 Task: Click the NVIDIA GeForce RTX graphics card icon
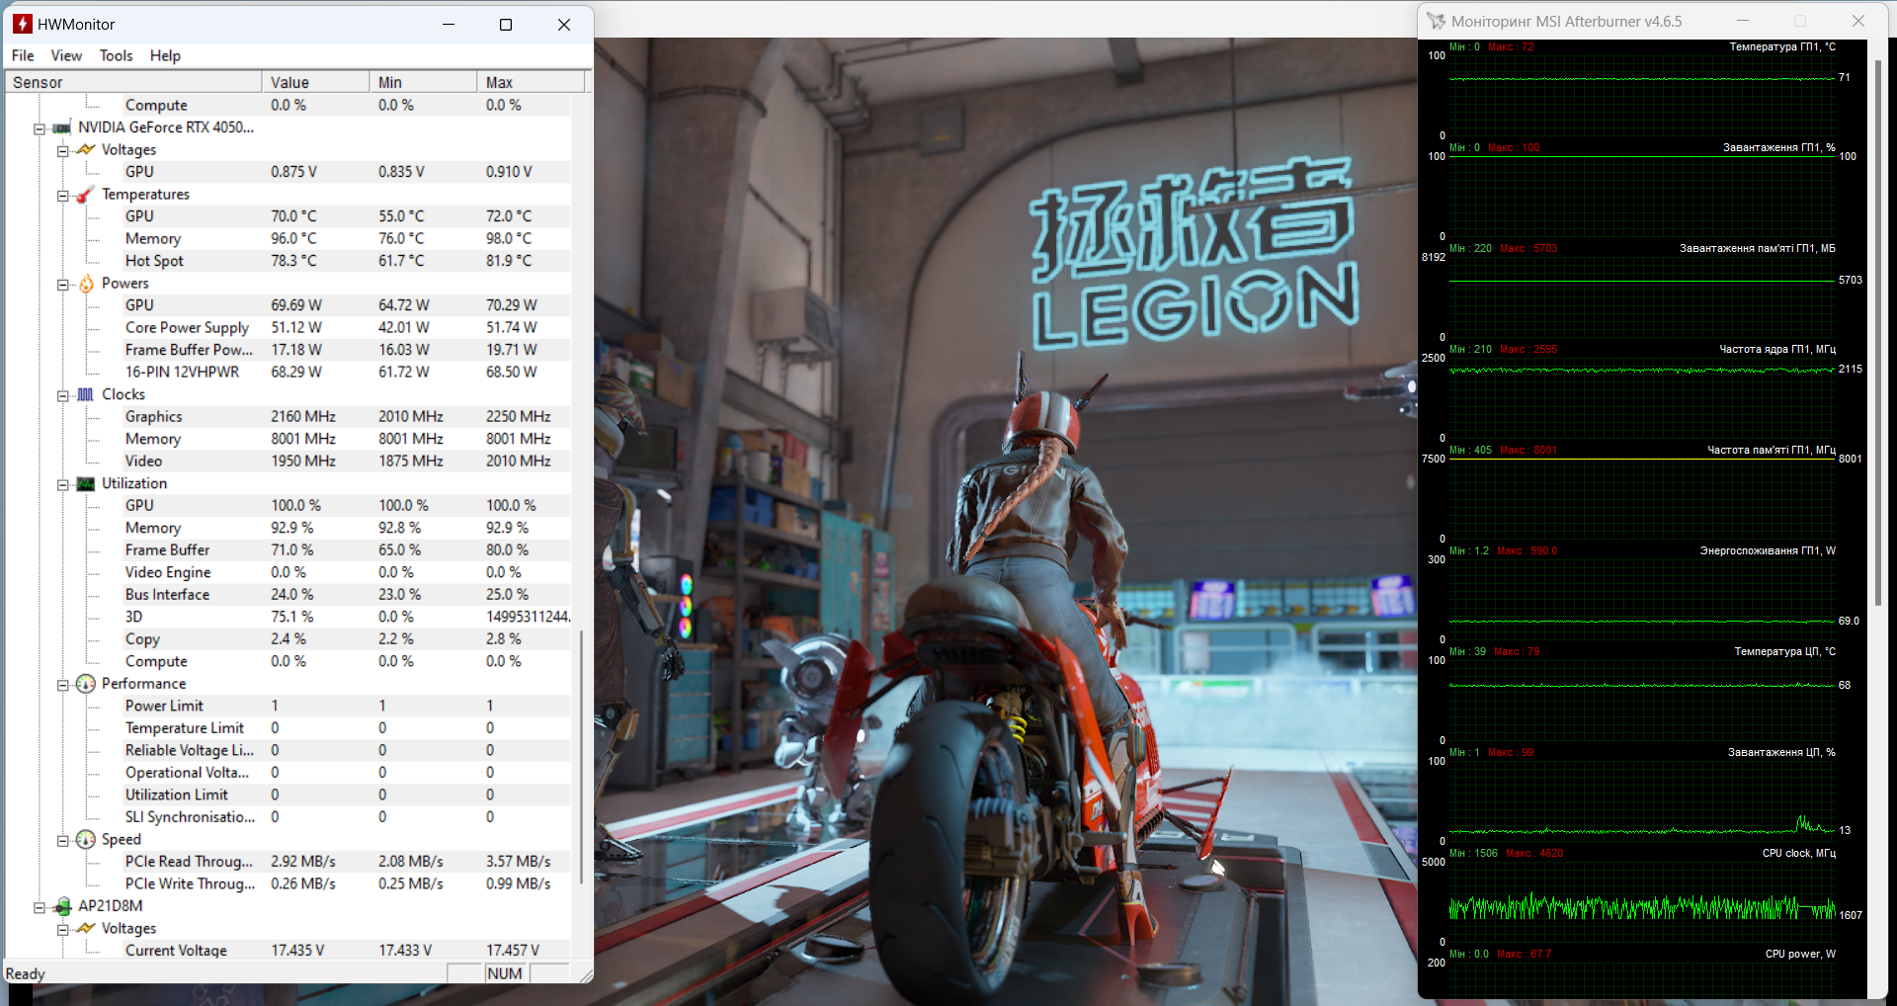coord(62,127)
